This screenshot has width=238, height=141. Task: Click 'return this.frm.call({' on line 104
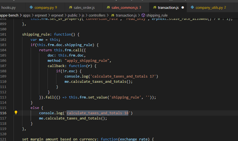pos(62,50)
